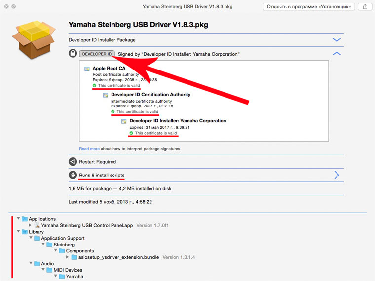This screenshot has width=375, height=281.
Task: Expand asiosetup_ysdriver_extension.bundle triangle
Action: [x=68, y=257]
